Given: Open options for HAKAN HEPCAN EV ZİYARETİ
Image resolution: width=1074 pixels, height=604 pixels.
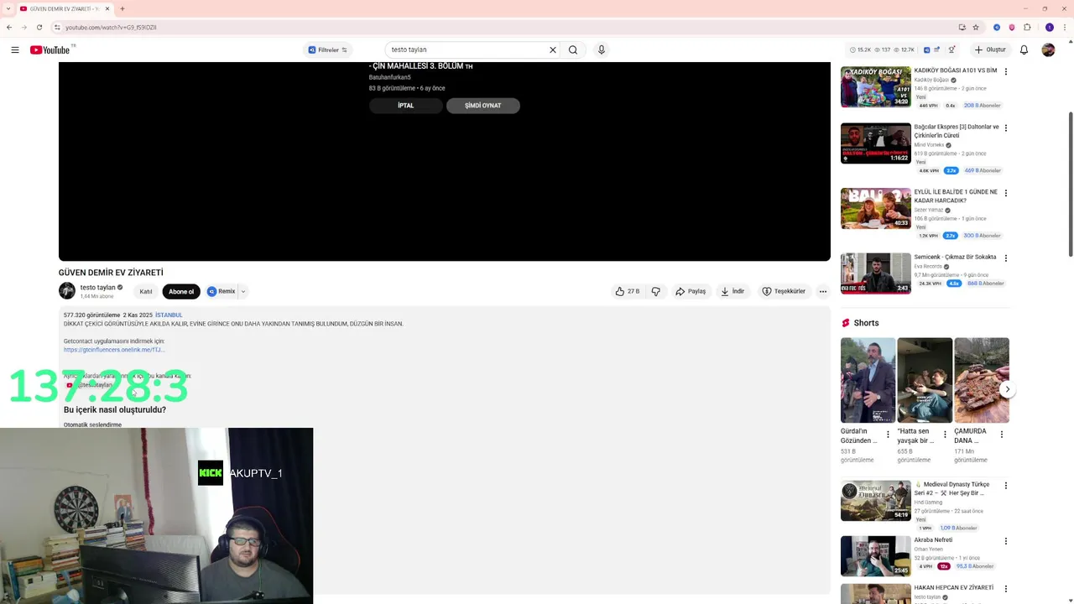Looking at the screenshot, I should coord(1006,589).
